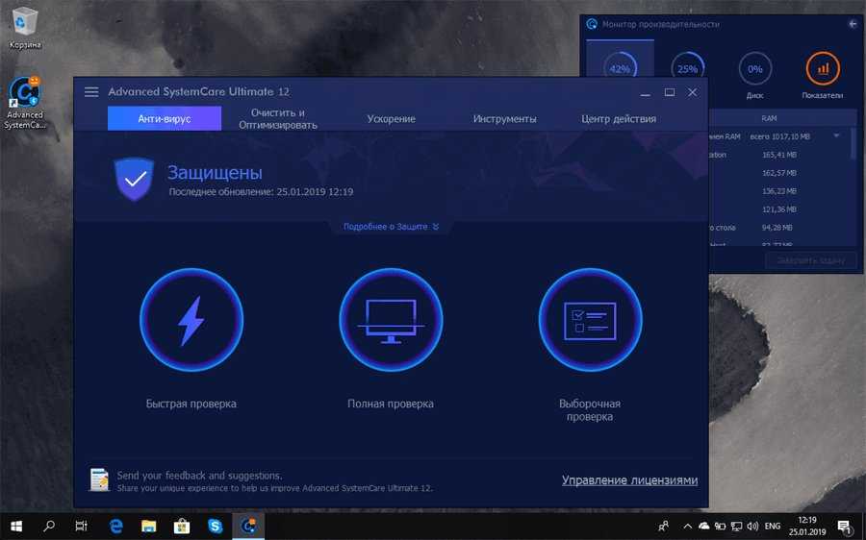Screen dimensions: 866x540
Task: Expand the RAM total dropdown arrow
Action: (836, 135)
